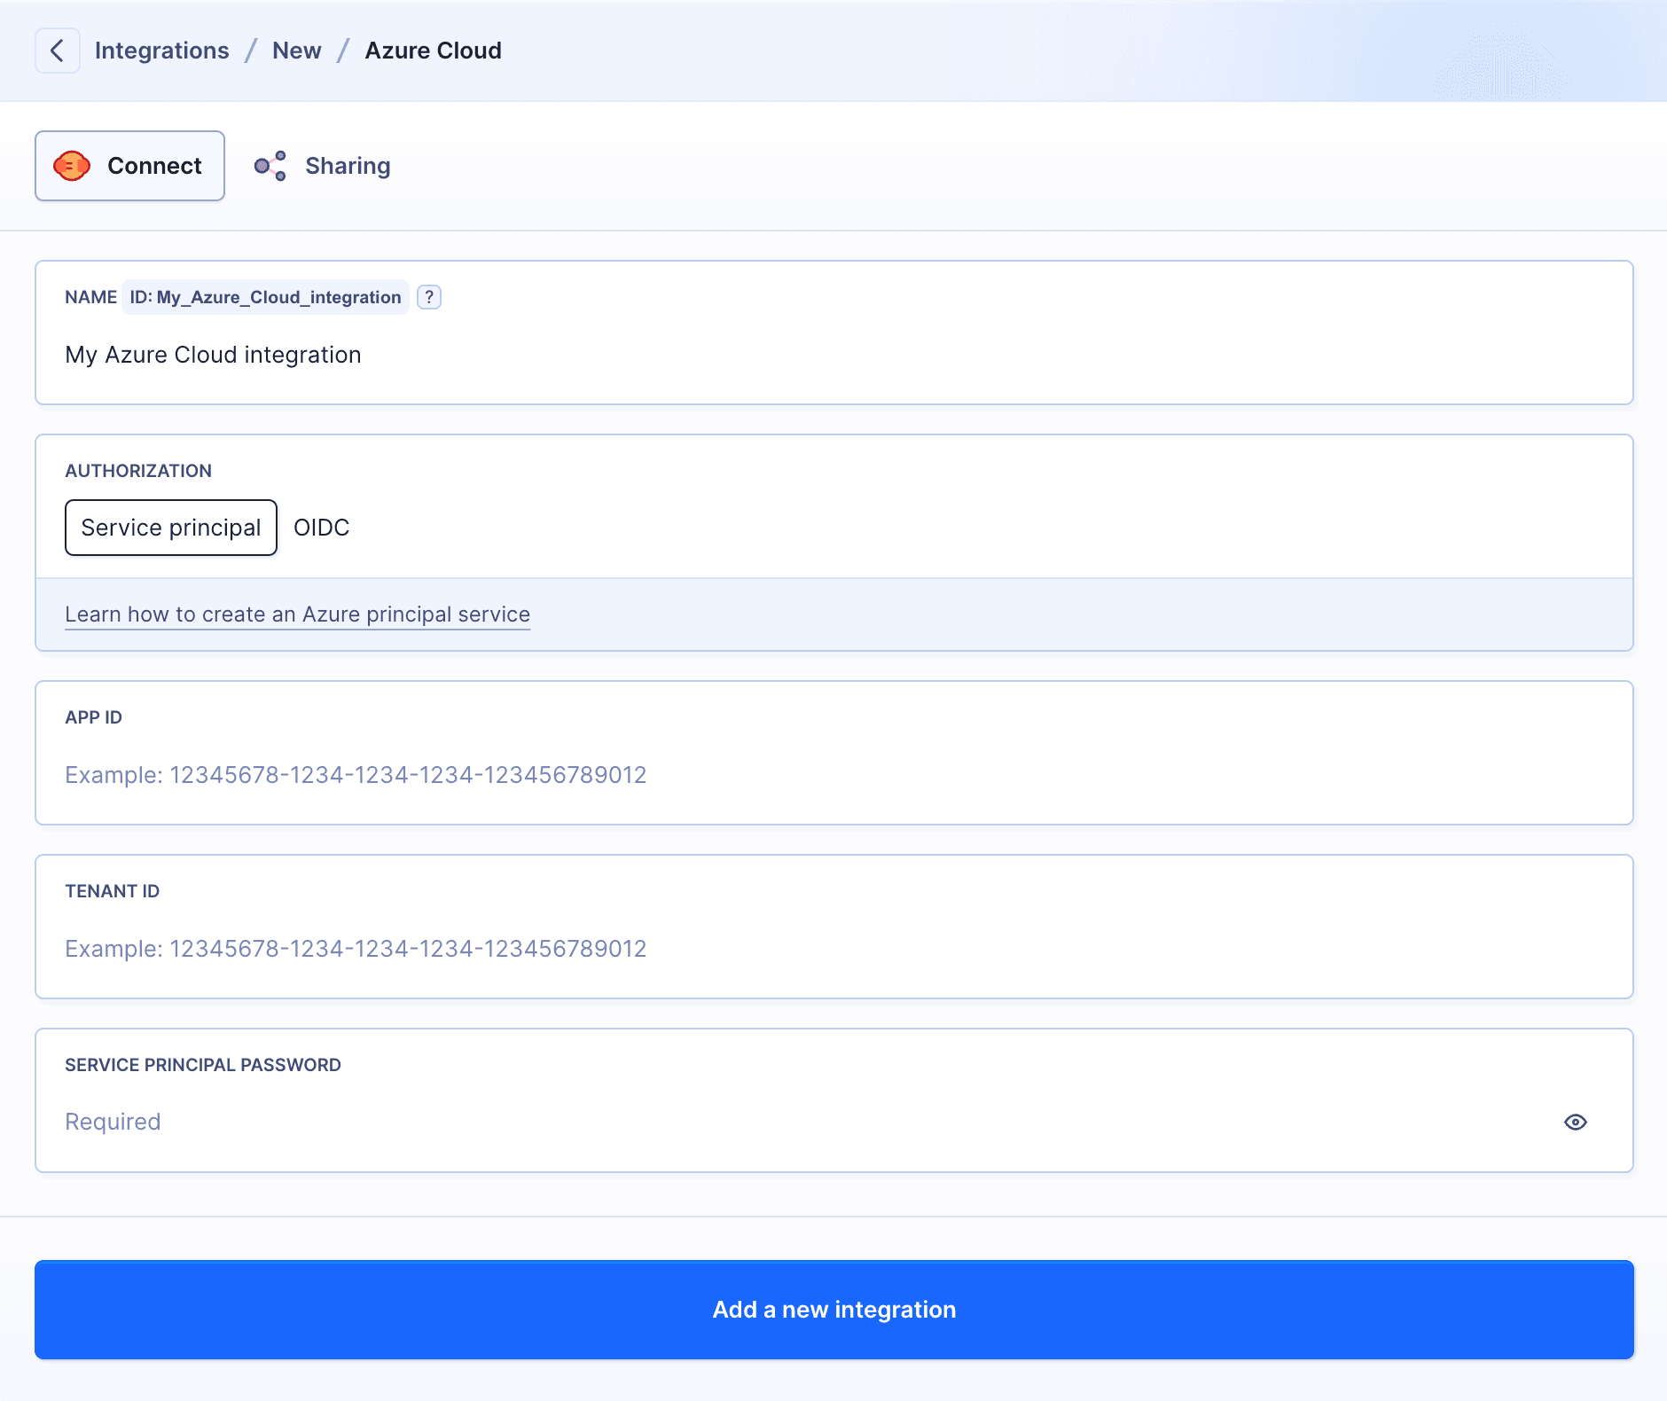Open the New breadcrumb link
1667x1401 pixels.
coord(296,51)
